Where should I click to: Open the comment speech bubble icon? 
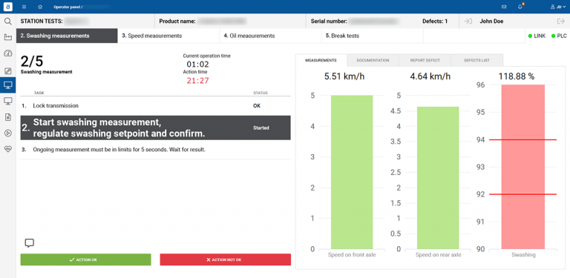(x=30, y=243)
